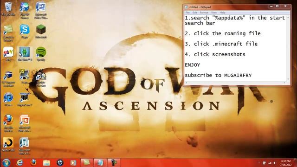Viewport: 297px width, 167px height.
Task: Close the Notepad window
Action: 285,6
